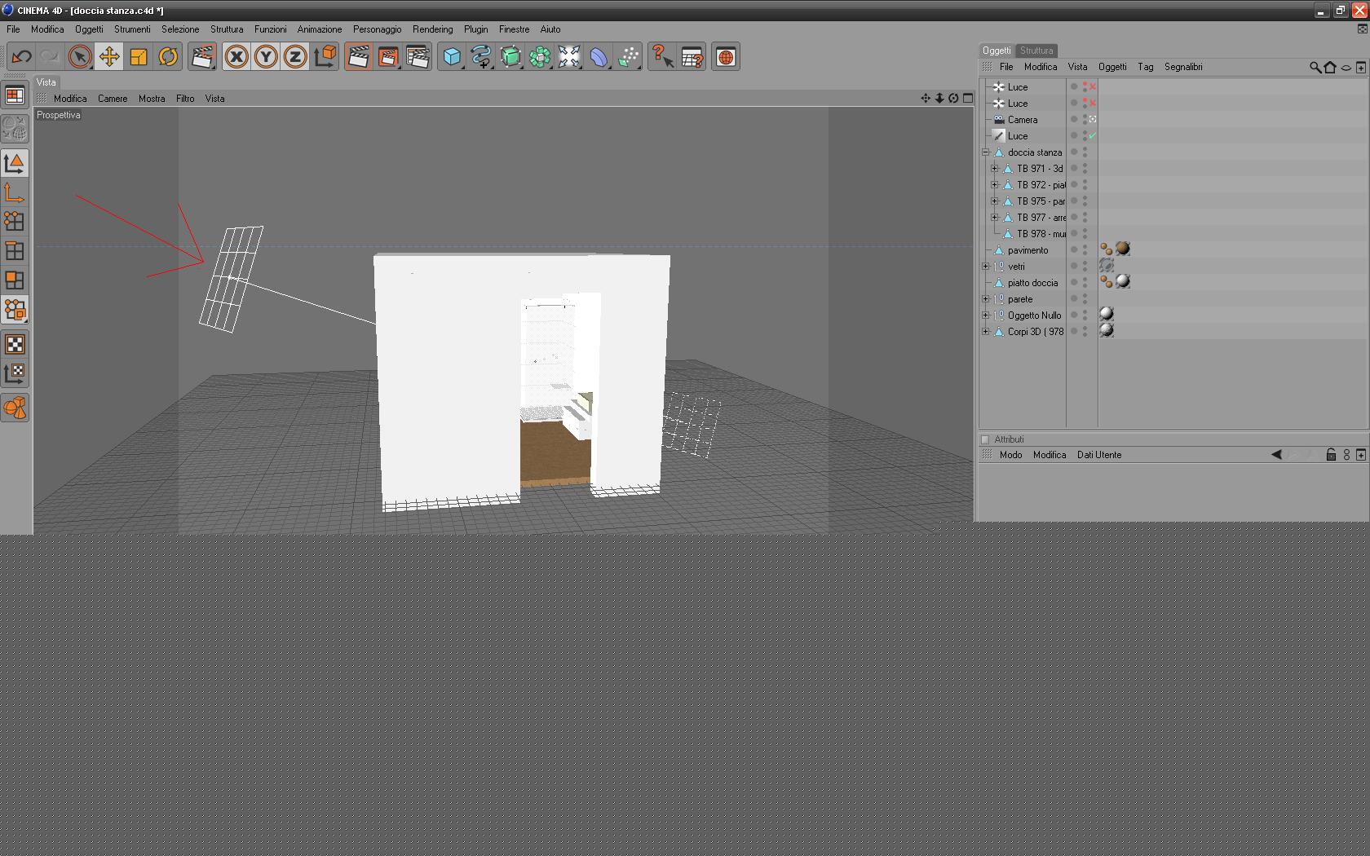Toggle visibility dots for piatto doccia

[1085, 283]
